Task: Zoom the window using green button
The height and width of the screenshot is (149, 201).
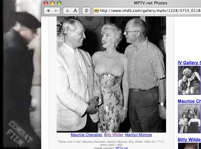Action: pos(59,3)
